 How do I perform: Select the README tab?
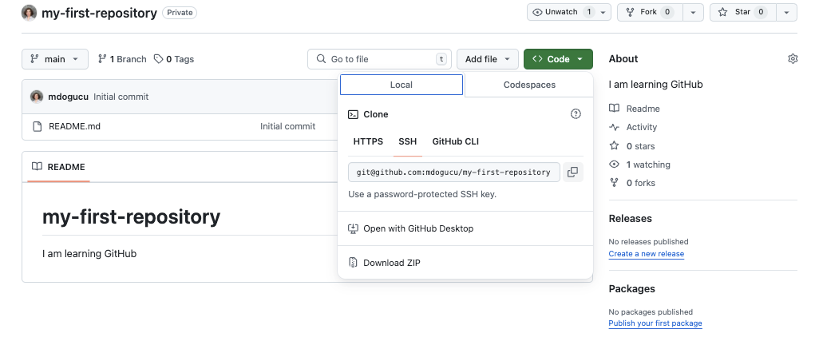tap(58, 167)
